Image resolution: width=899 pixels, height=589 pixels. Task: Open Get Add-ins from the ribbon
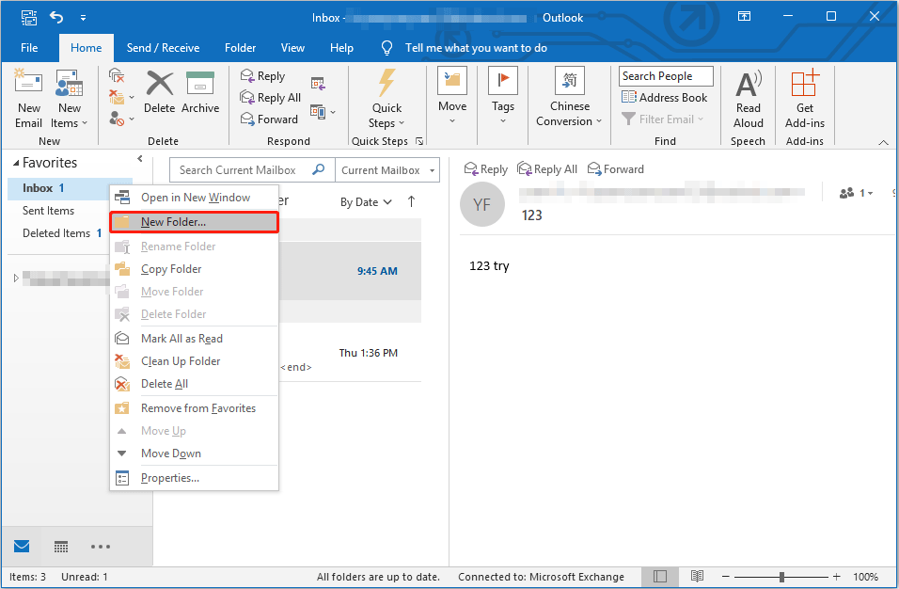(804, 99)
